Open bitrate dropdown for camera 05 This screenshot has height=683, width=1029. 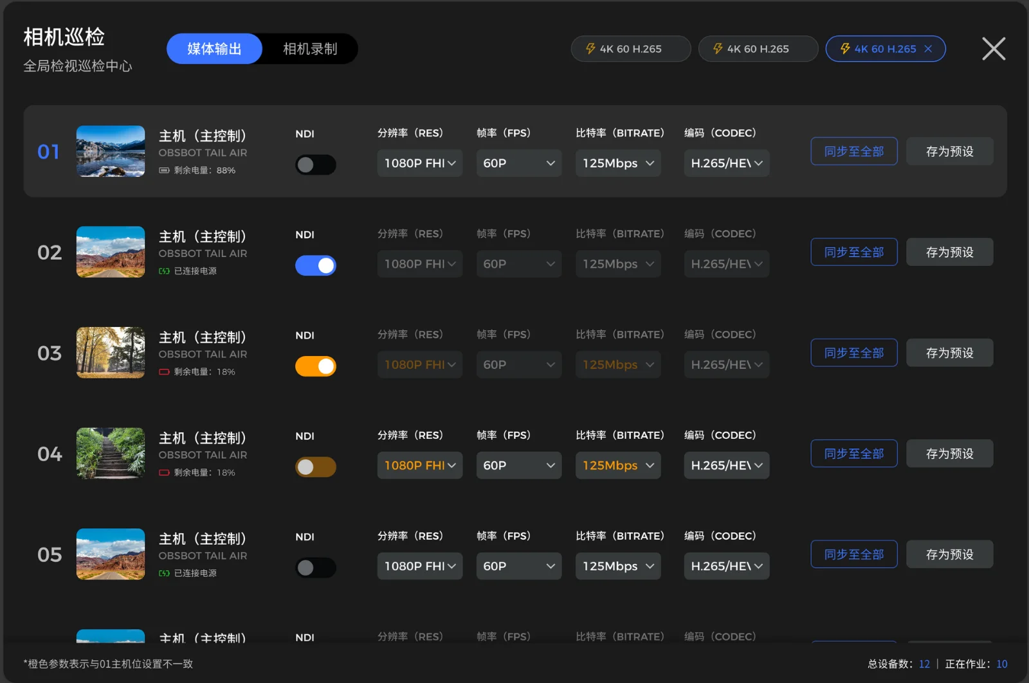coord(618,566)
